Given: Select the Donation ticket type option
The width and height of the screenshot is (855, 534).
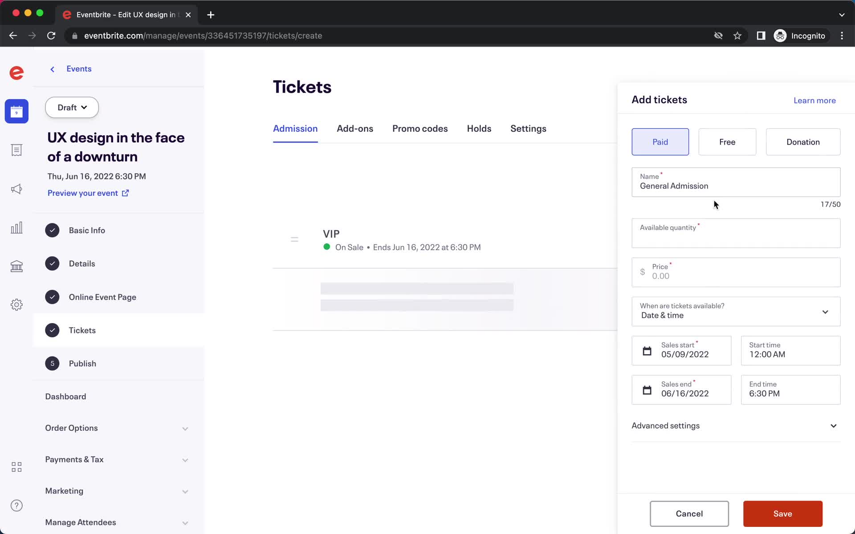Looking at the screenshot, I should pyautogui.click(x=803, y=142).
